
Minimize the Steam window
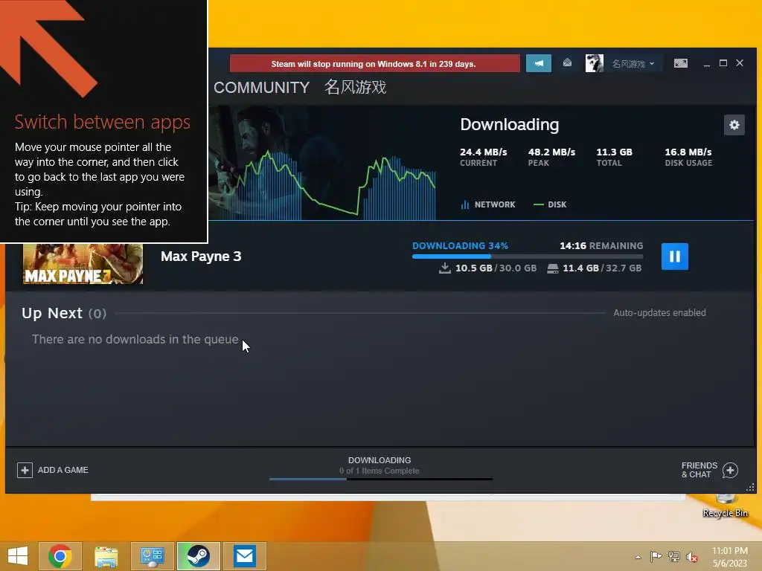click(707, 64)
